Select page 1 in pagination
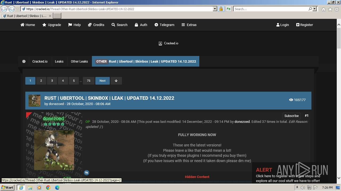 click(x=30, y=81)
